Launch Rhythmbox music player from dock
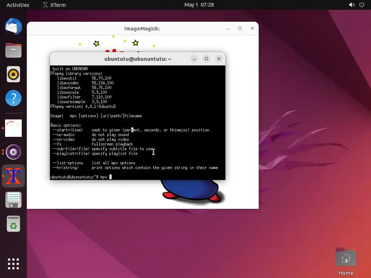The height and width of the screenshot is (278, 371). [13, 74]
